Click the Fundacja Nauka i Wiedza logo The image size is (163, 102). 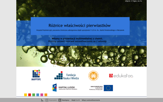[66, 75]
